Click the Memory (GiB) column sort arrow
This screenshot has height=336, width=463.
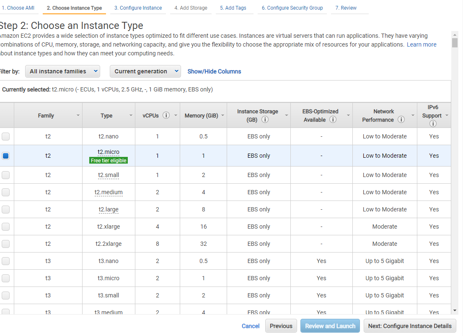(222, 115)
